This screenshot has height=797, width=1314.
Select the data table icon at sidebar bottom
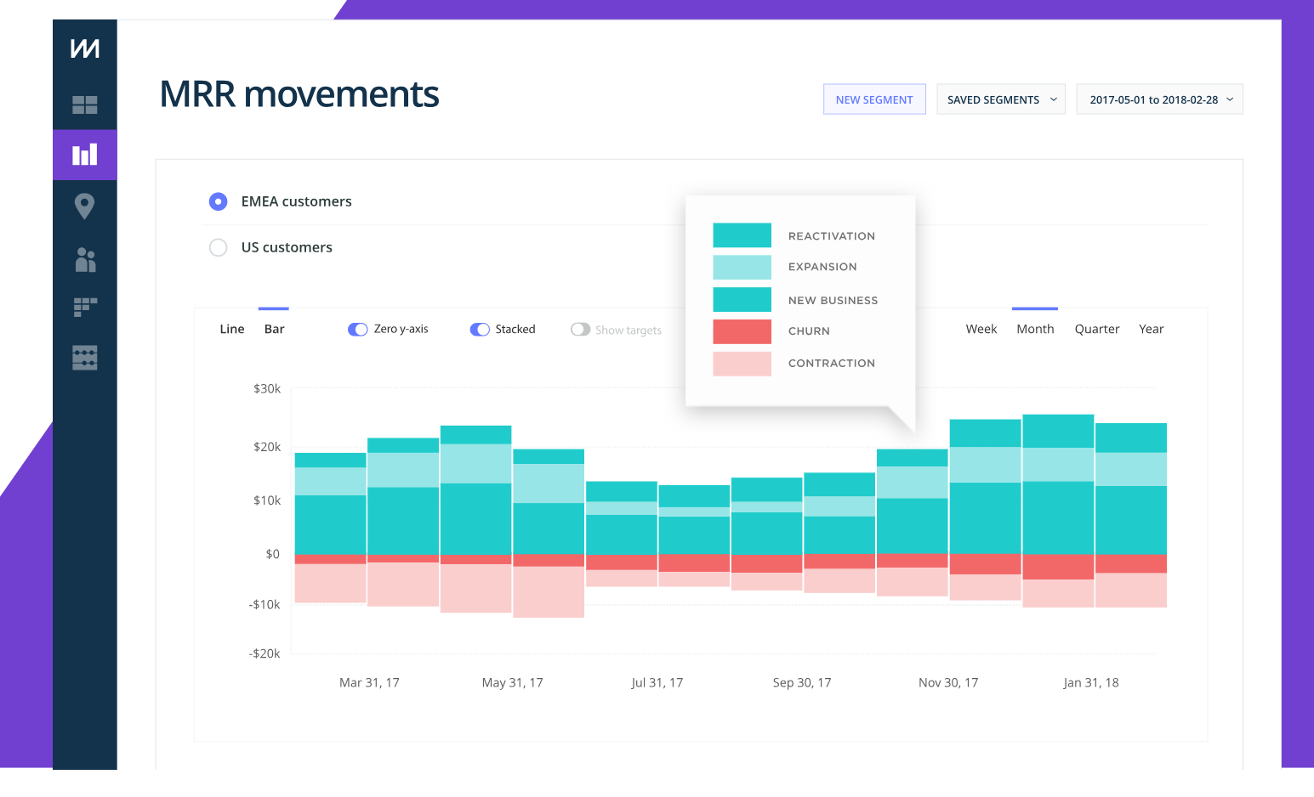(x=84, y=358)
